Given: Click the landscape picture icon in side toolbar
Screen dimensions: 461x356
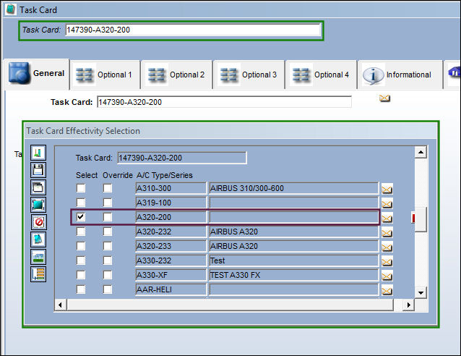Looking at the screenshot, I should point(38,257).
